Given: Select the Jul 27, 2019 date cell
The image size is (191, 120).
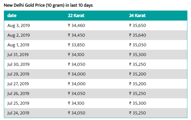Looking at the screenshot, I should click(18, 84).
